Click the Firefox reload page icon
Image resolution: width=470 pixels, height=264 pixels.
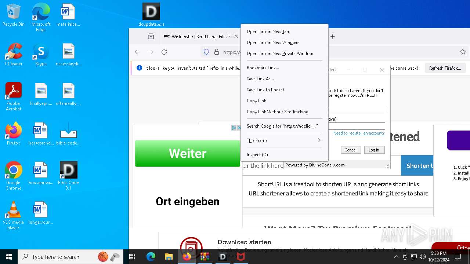164,52
